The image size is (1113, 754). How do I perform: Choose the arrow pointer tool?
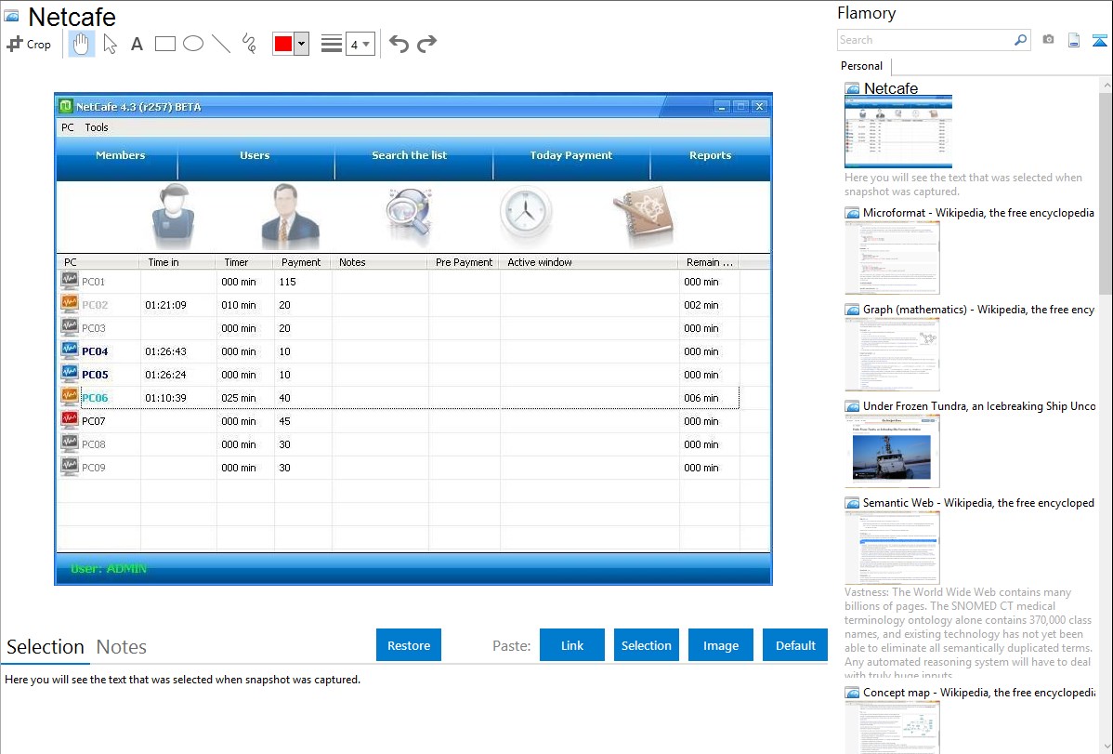point(111,44)
